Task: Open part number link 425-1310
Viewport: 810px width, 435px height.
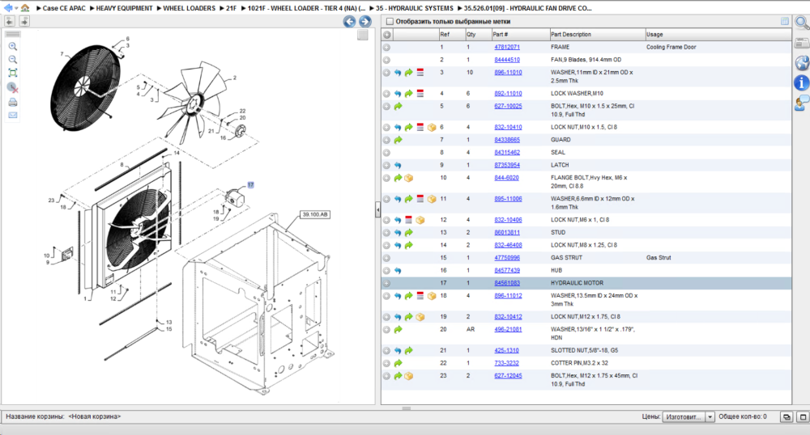Action: (x=506, y=350)
